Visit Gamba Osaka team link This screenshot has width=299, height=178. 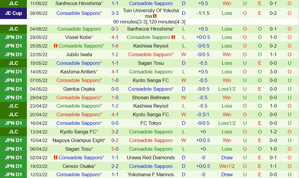click(79, 89)
